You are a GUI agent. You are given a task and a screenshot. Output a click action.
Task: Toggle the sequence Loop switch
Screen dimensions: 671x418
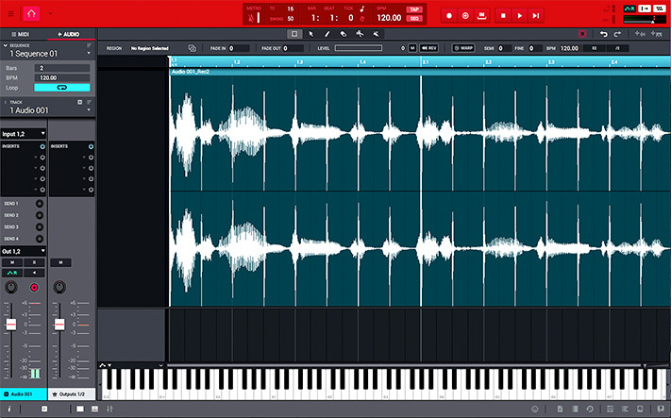point(61,87)
